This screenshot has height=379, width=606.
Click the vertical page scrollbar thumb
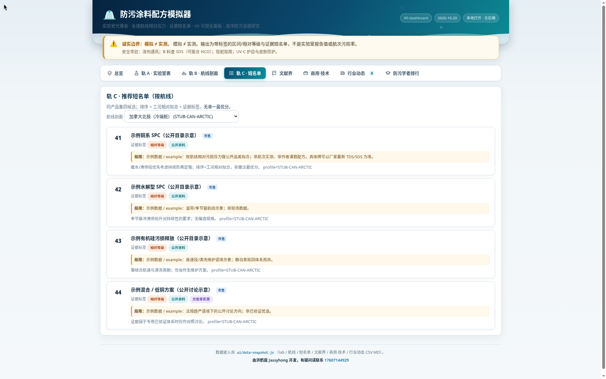(x=603, y=187)
